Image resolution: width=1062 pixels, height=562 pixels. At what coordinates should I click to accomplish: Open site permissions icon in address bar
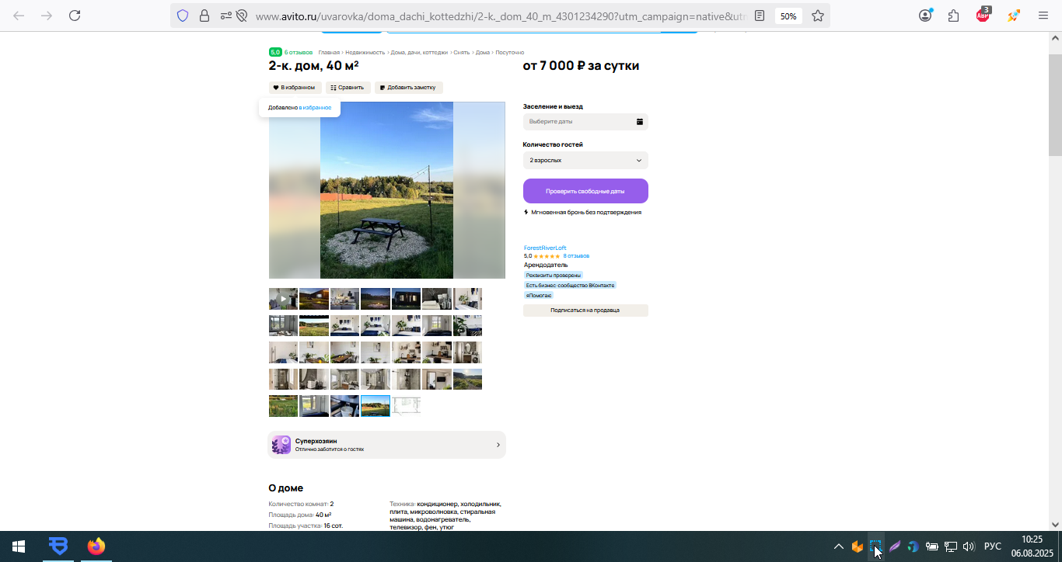pos(225,16)
